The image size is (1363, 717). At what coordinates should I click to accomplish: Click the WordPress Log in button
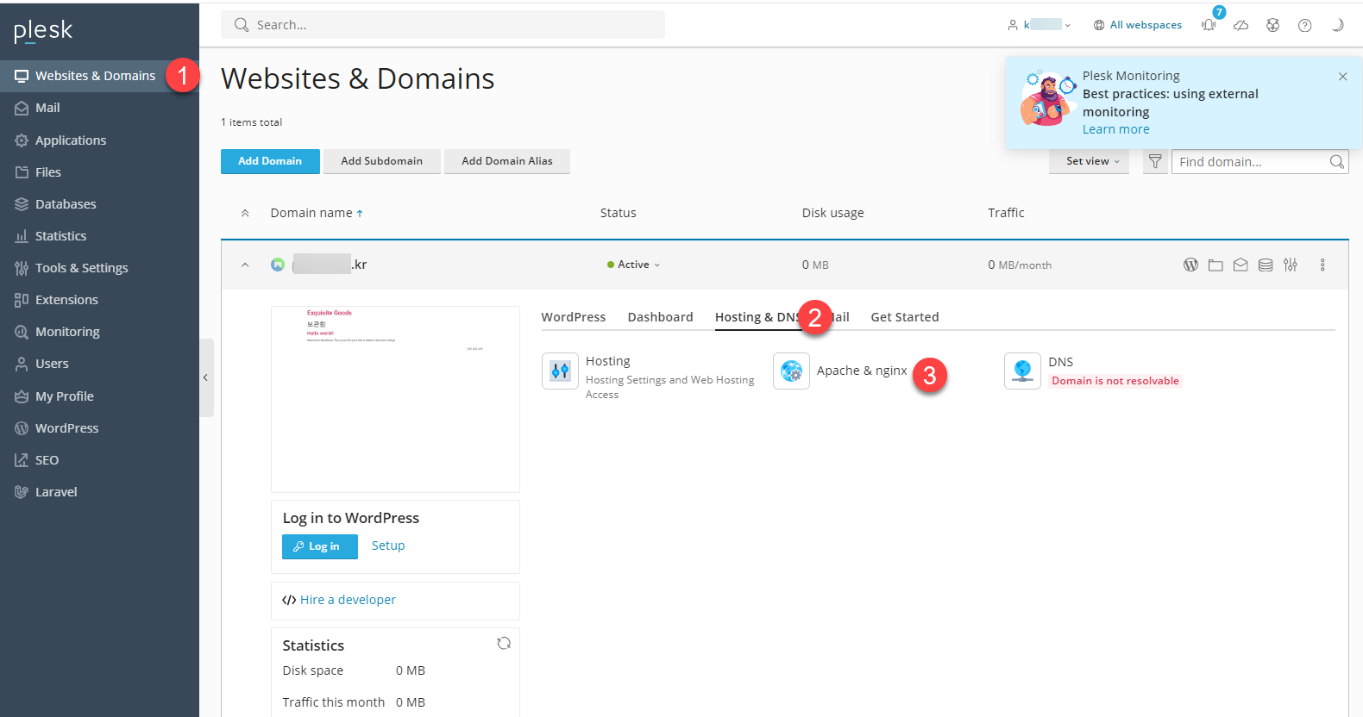(320, 546)
